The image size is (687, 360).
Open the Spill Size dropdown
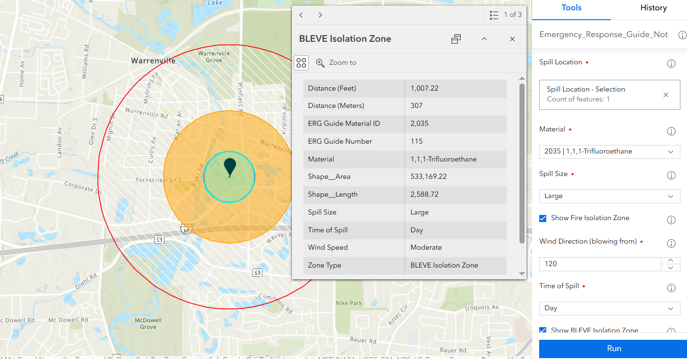tap(610, 196)
